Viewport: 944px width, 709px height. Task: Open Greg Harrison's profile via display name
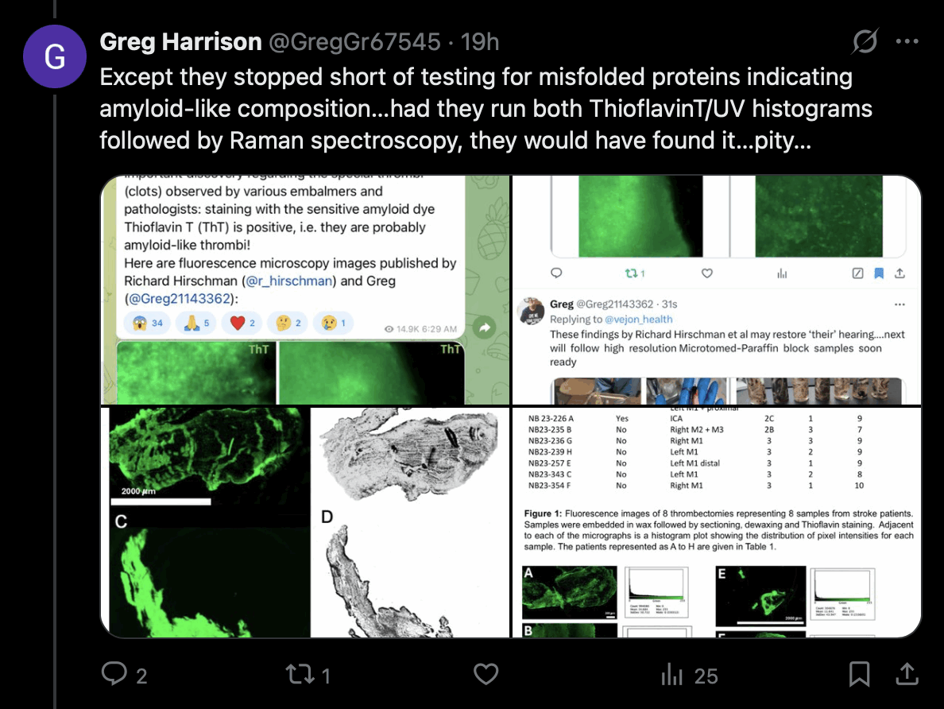pos(180,42)
